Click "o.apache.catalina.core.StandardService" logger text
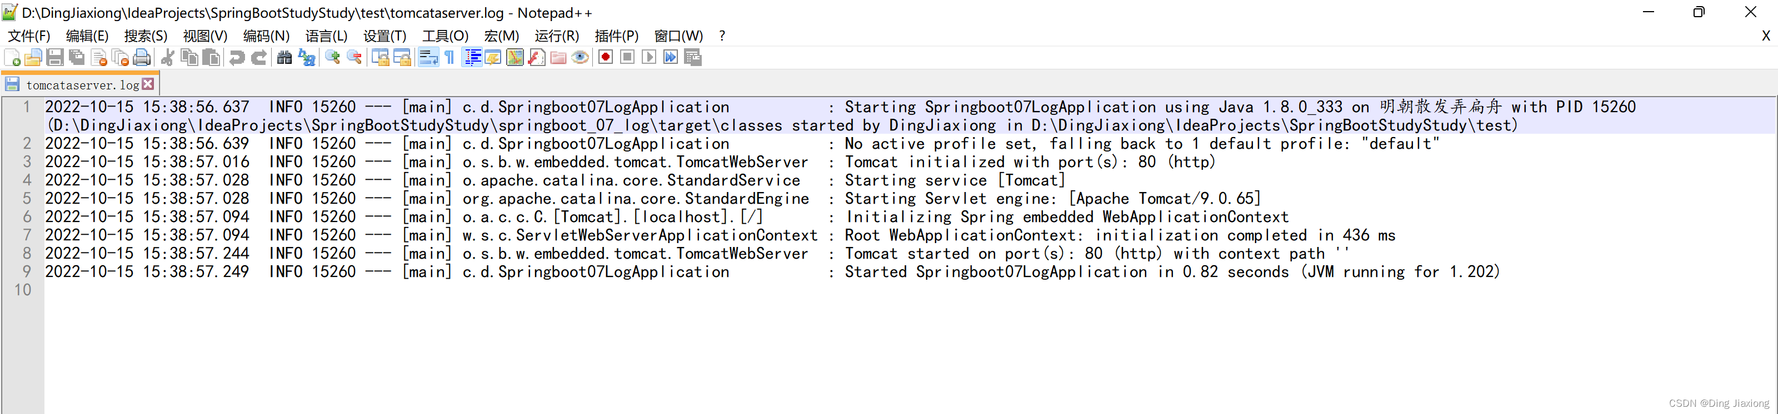The width and height of the screenshot is (1778, 414). (x=631, y=180)
